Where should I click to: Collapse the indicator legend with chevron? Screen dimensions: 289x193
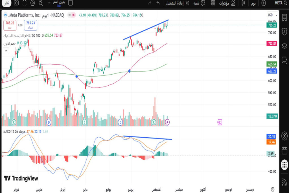(5, 51)
